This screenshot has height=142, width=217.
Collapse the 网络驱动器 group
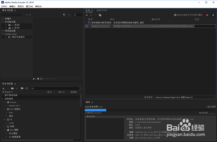3,31
